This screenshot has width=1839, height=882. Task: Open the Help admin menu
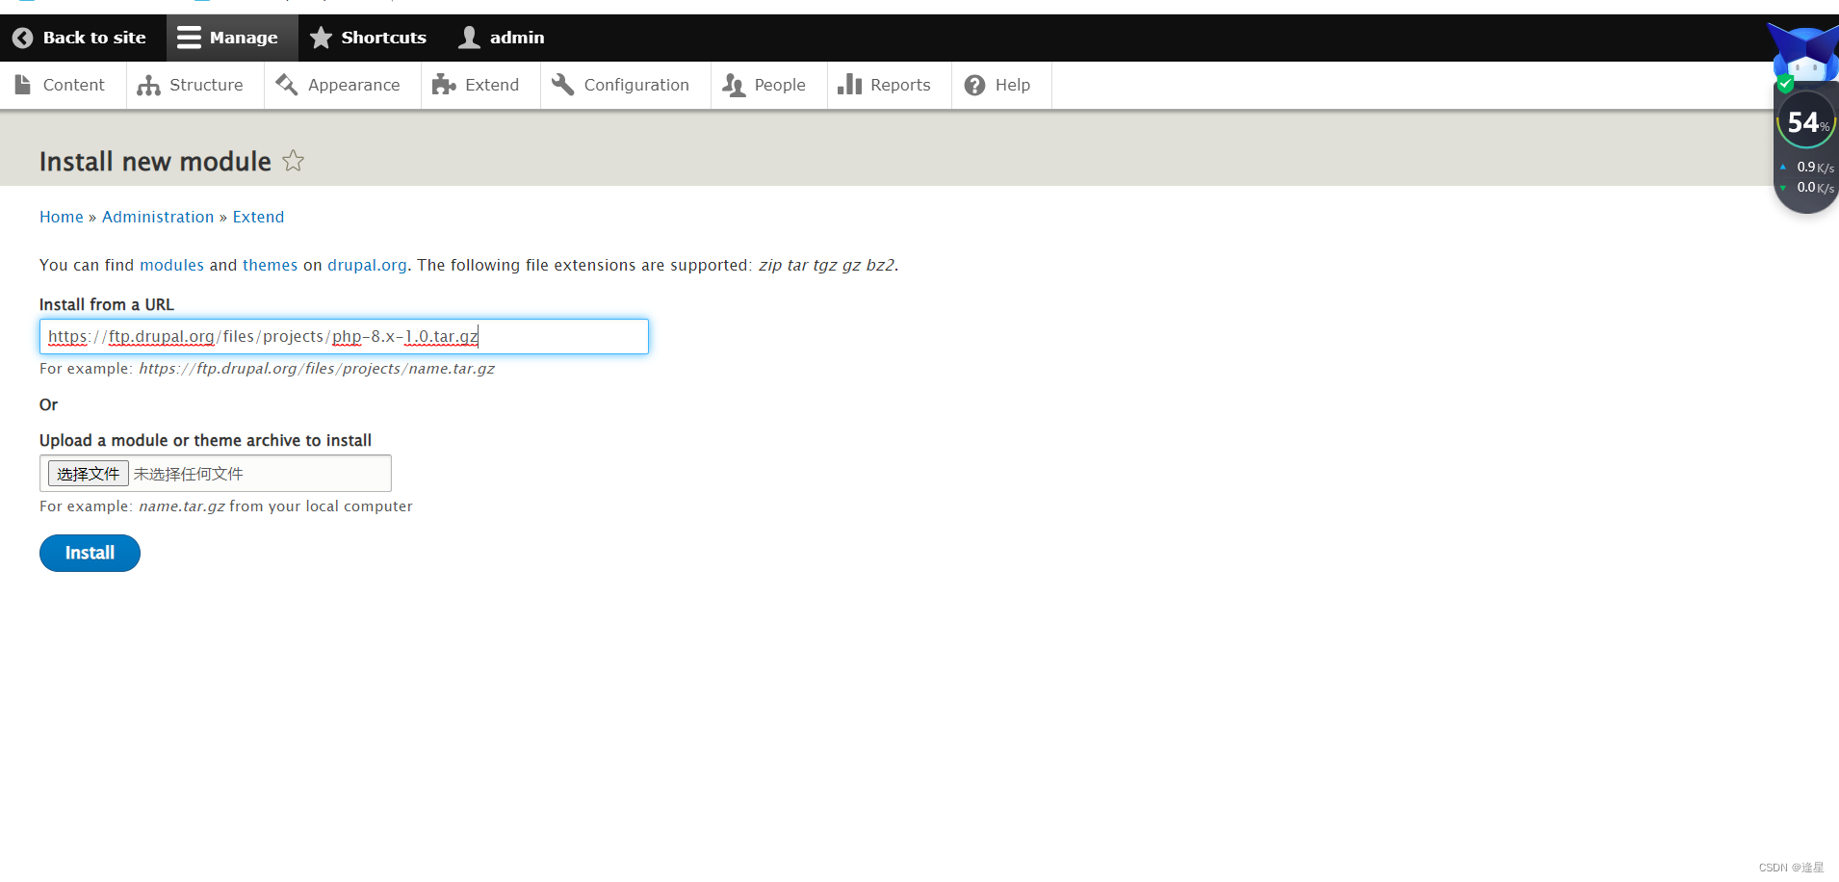point(1001,86)
